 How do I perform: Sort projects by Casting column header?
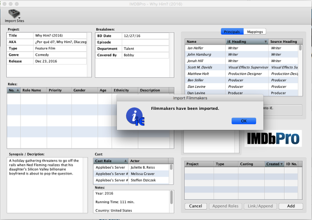(252, 164)
